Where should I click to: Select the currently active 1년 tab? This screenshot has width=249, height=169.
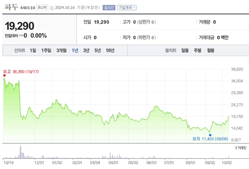74,50
